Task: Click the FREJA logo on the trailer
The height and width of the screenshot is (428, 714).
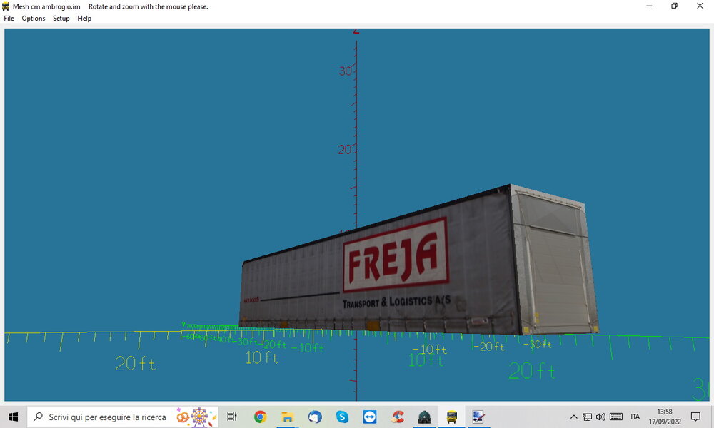Action: point(396,255)
